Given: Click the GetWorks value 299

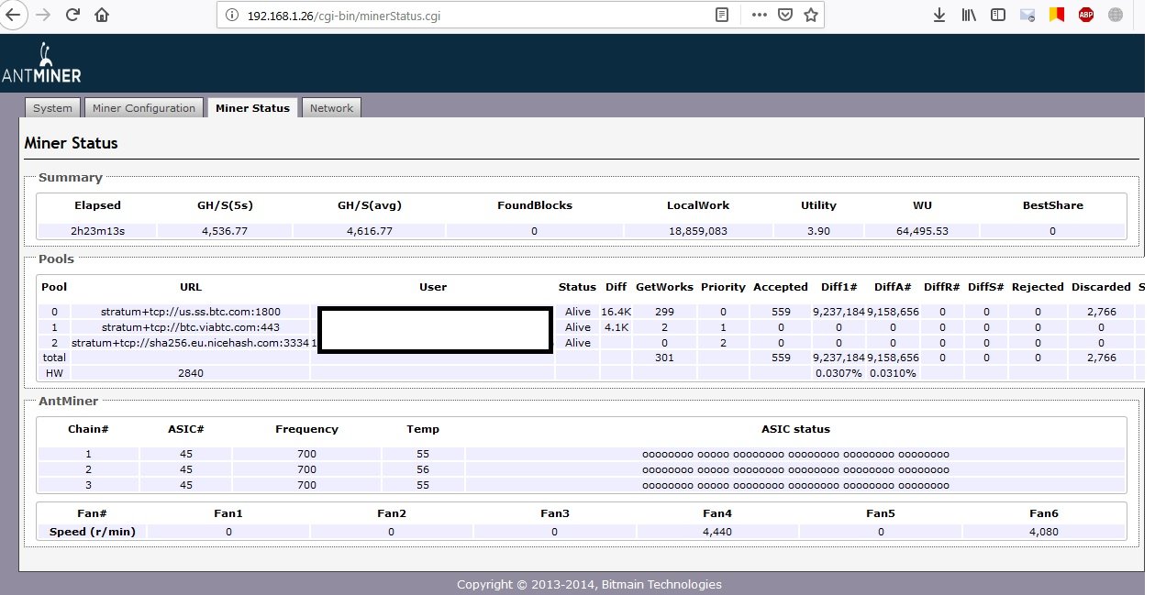Looking at the screenshot, I should pos(665,312).
